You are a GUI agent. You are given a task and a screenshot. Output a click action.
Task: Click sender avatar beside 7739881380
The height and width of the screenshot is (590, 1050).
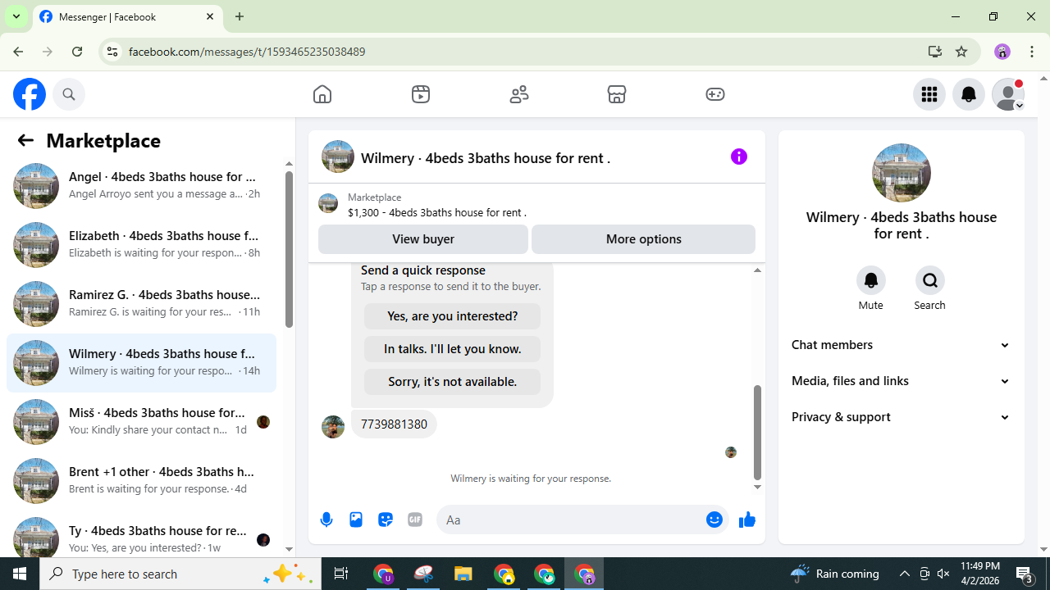click(x=333, y=427)
